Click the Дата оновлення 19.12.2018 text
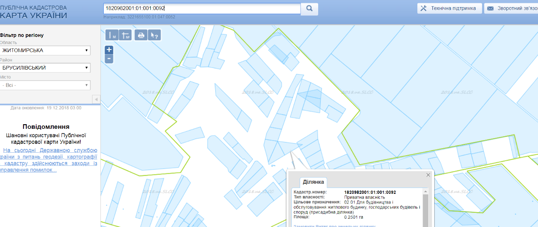Screen dimensions: 538x227 pos(46,108)
